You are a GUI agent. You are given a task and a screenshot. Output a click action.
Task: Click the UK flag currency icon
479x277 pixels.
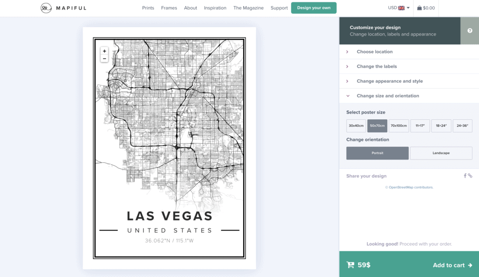401,8
